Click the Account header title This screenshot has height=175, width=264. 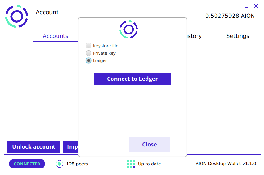pos(47,12)
